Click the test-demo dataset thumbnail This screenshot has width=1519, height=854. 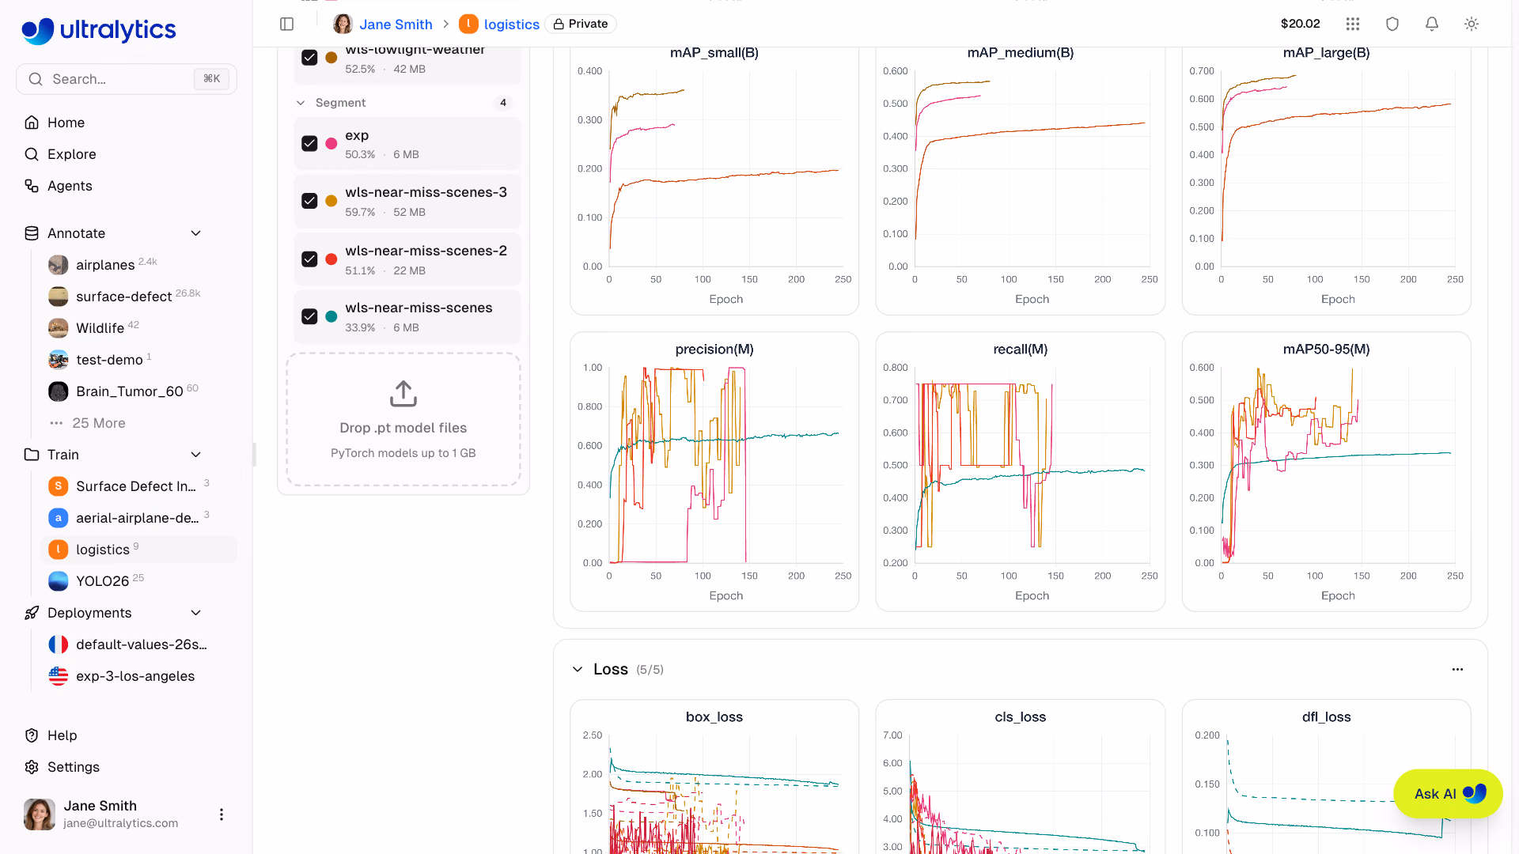59,360
